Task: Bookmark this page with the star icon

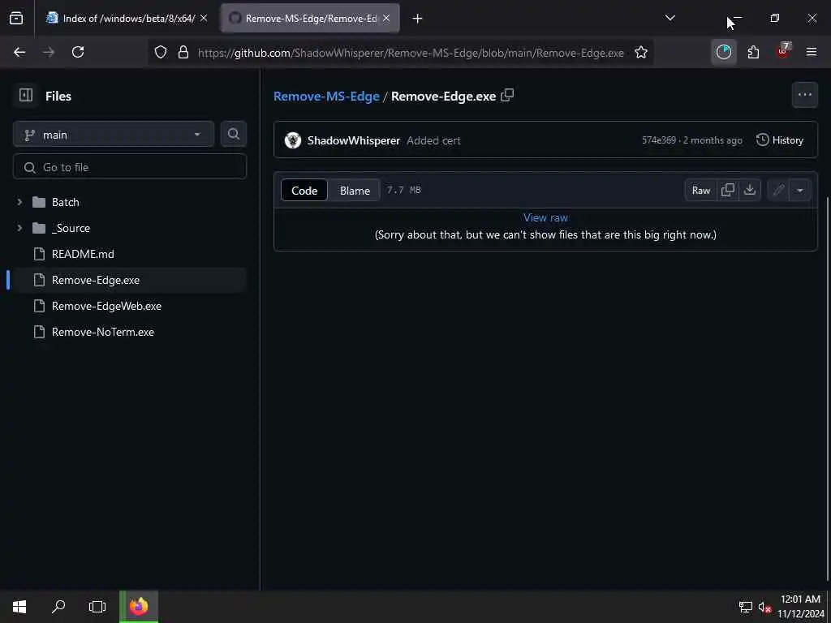Action: 641,52
